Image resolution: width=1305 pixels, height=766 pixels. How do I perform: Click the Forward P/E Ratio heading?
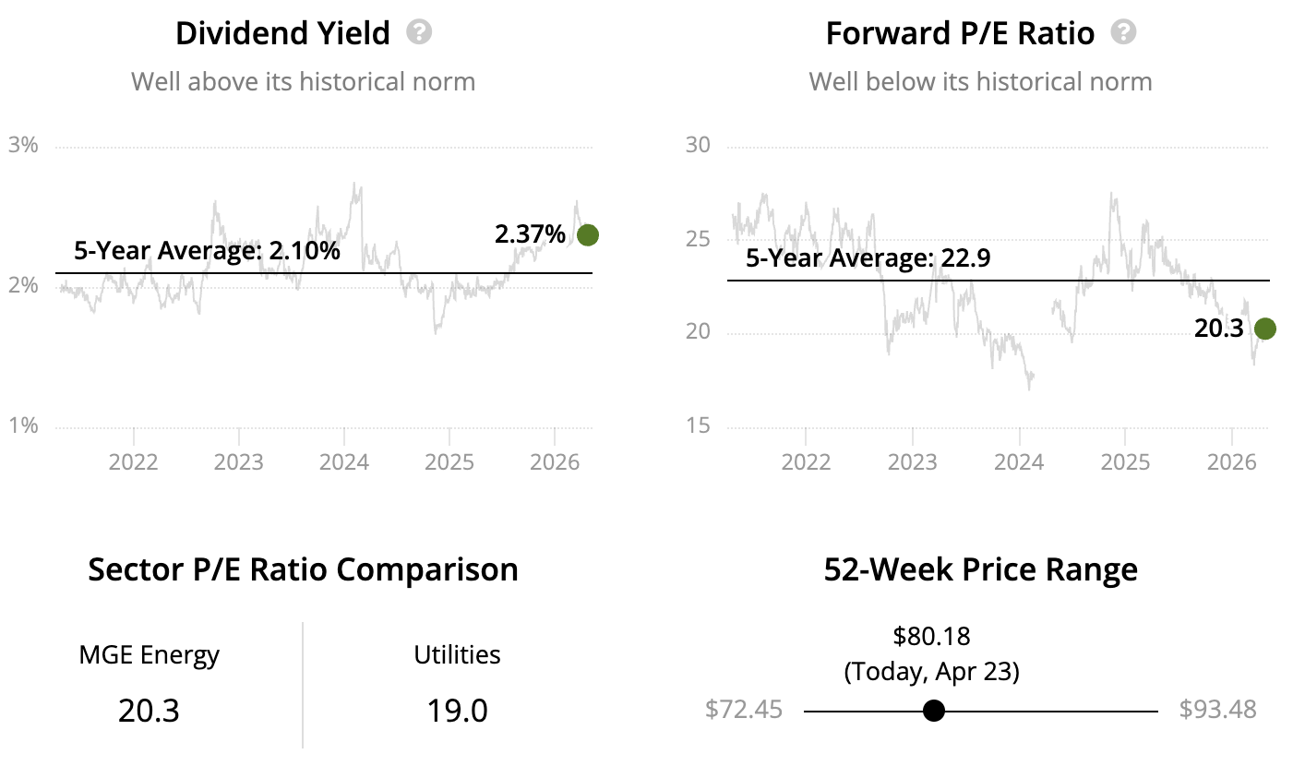coord(960,34)
